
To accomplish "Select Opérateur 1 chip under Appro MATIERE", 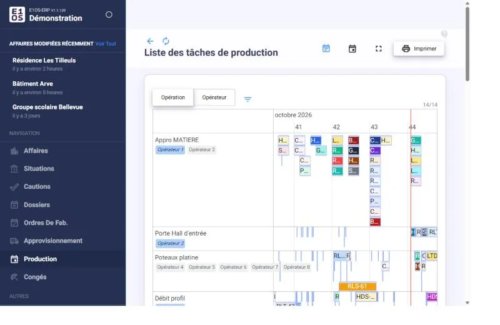I will (x=170, y=149).
